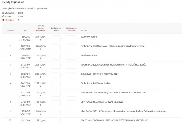Screen dimensions: 182x123
Task: Click the red icon beside Nieważne
Action: coord(3,20)
